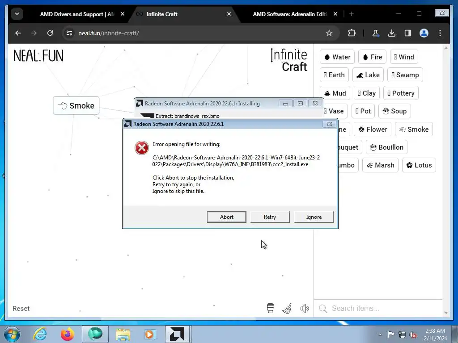The image size is (458, 343).
Task: Pick the Flower element
Action: click(373, 129)
